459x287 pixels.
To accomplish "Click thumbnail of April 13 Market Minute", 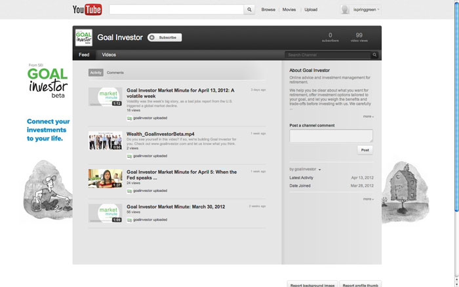I will tap(106, 96).
